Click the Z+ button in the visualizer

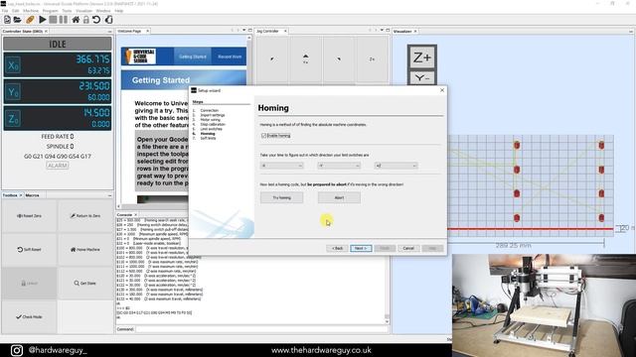coord(421,58)
